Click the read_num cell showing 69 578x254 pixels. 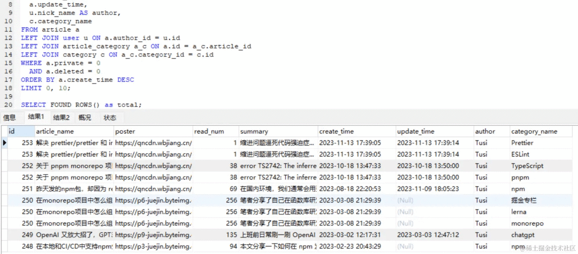[216, 189]
